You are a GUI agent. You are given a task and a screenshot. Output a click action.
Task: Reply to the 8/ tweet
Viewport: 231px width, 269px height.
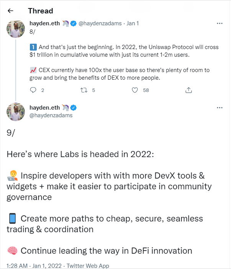(x=33, y=90)
